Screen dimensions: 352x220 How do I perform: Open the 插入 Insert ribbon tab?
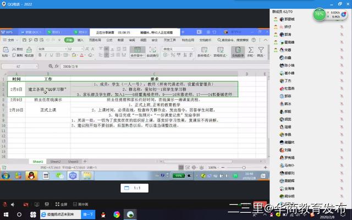[x=80, y=40]
